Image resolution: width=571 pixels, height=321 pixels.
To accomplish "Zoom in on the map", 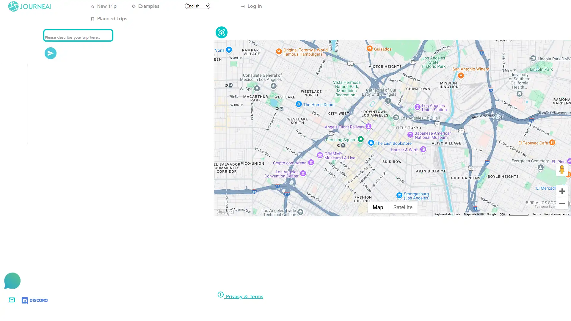I will [x=562, y=191].
